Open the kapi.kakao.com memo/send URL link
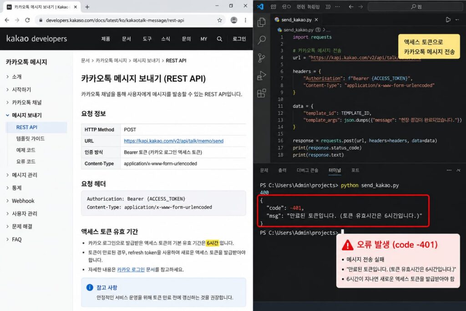Screen dimensions: 466x311 pyautogui.click(x=173, y=141)
